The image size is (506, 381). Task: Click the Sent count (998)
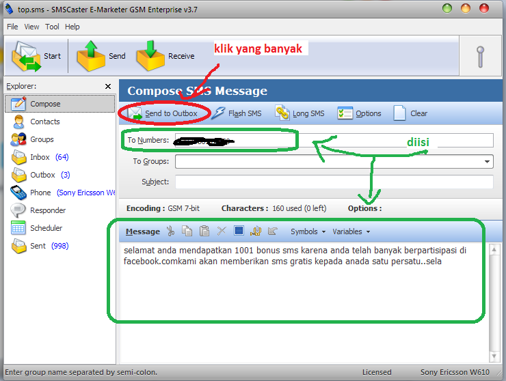point(60,246)
